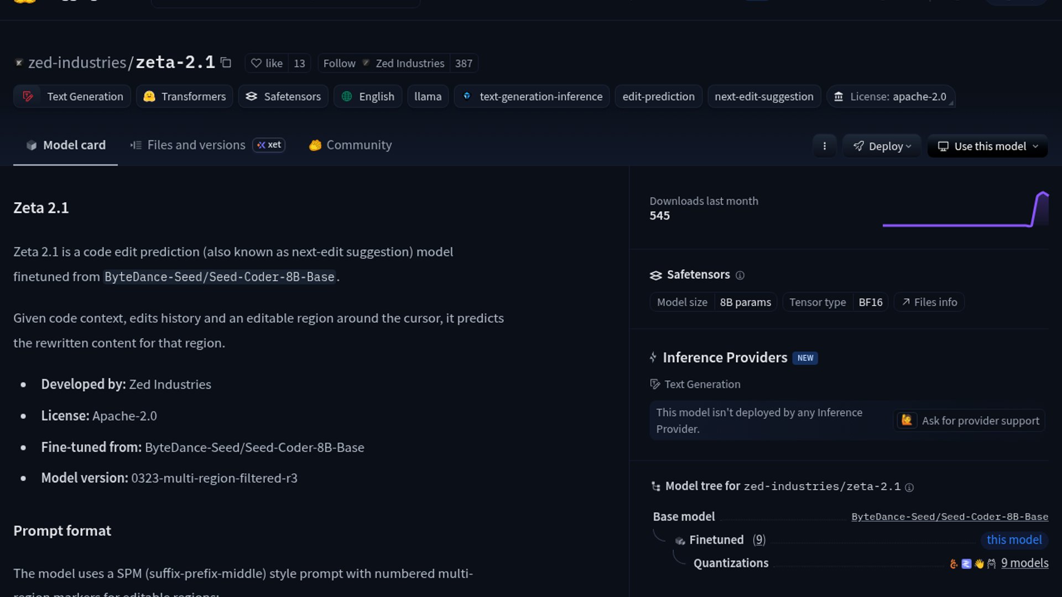Select the text-generation-inference tag

(x=532, y=96)
